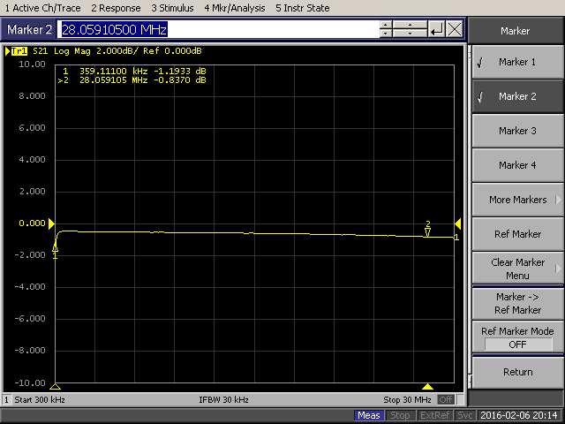The image size is (565, 424).
Task: Activate Marker 3 softkey
Action: 517,131
